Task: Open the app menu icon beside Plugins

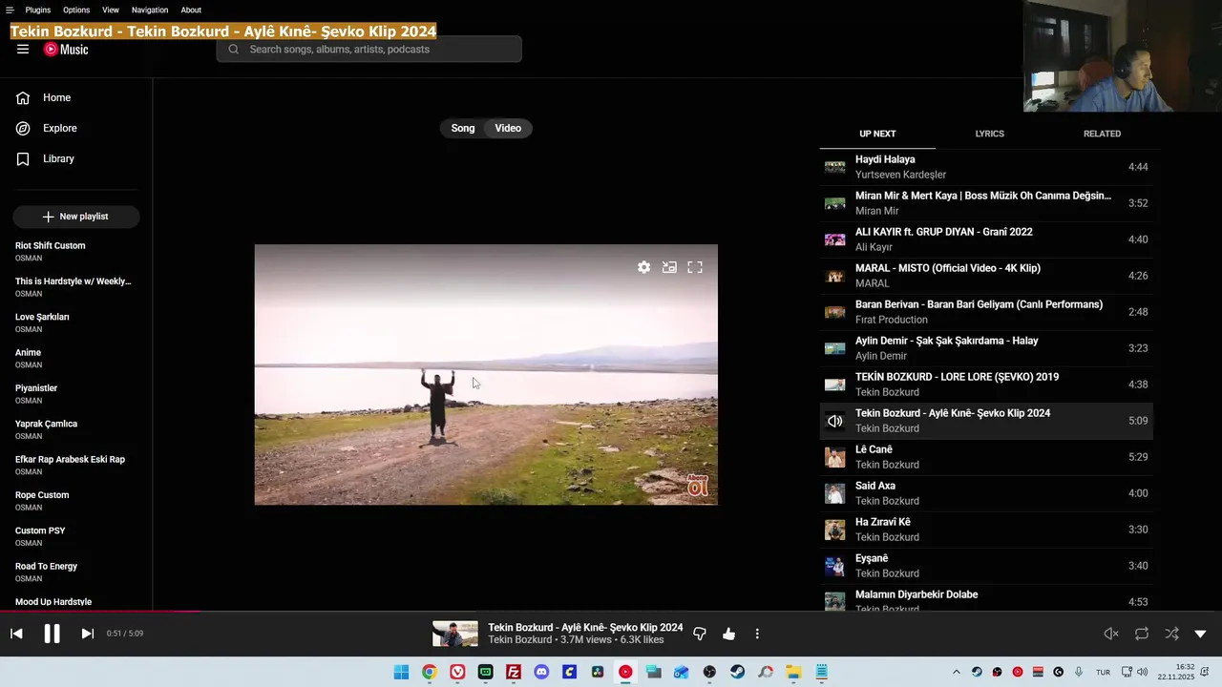Action: tap(10, 10)
